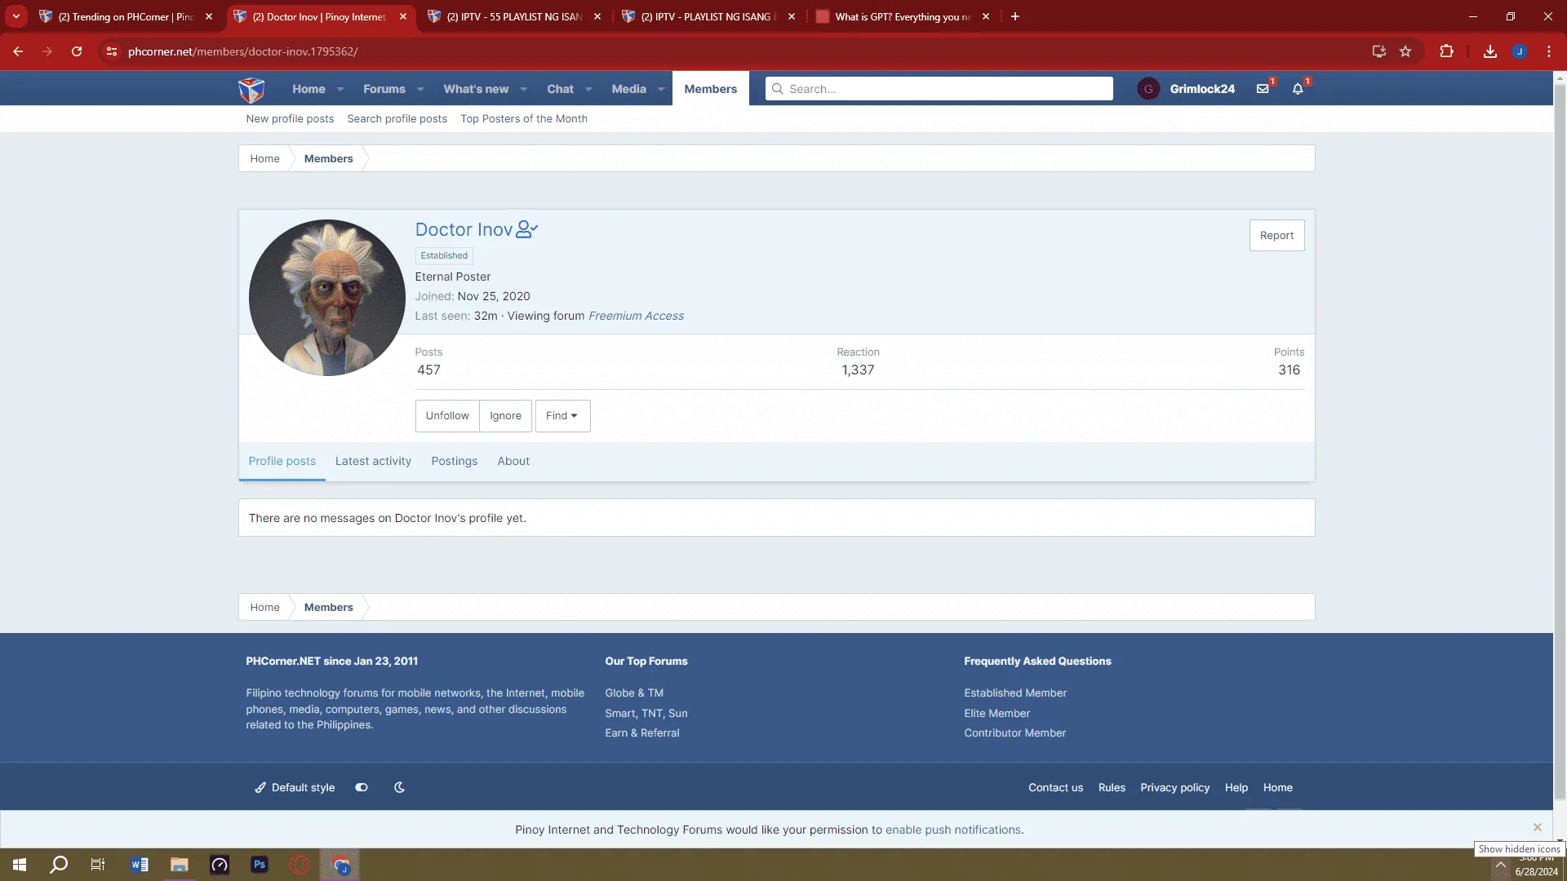Close the What is GPT tab
1567x881 pixels.
(986, 16)
